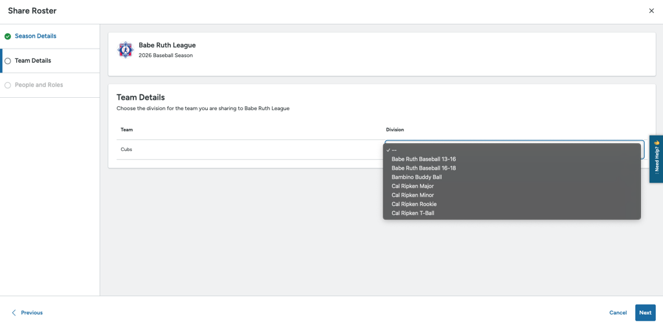Select the Team Details step
The image size is (663, 329).
point(33,60)
